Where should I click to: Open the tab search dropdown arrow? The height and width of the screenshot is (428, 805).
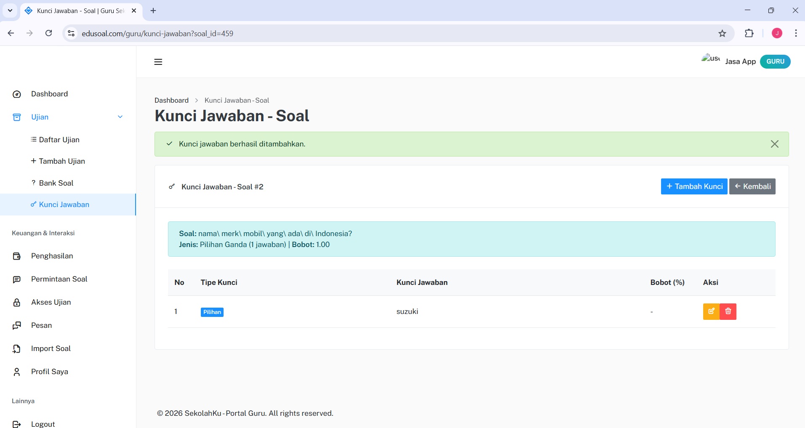click(x=10, y=11)
